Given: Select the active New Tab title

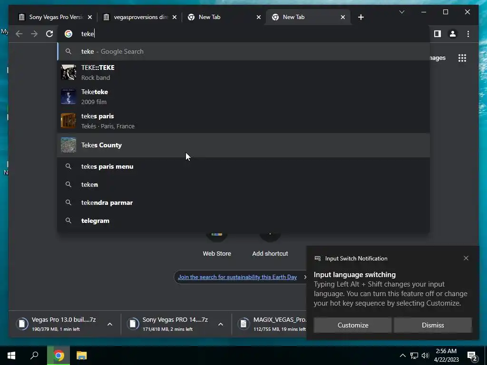Looking at the screenshot, I should coord(293,17).
